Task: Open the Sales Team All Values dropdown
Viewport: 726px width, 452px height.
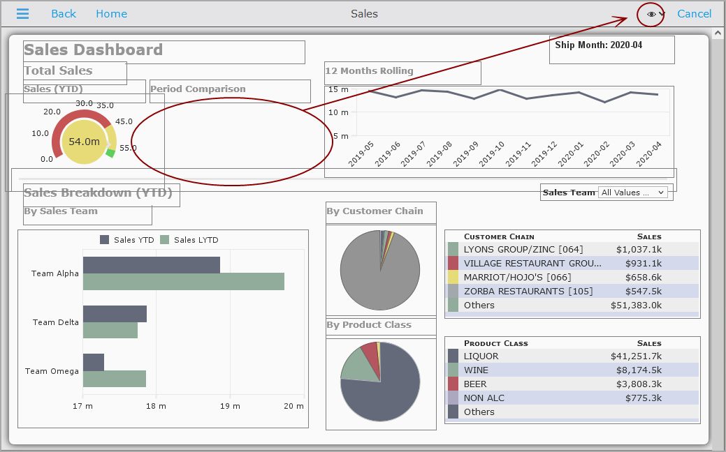Action: tap(633, 193)
